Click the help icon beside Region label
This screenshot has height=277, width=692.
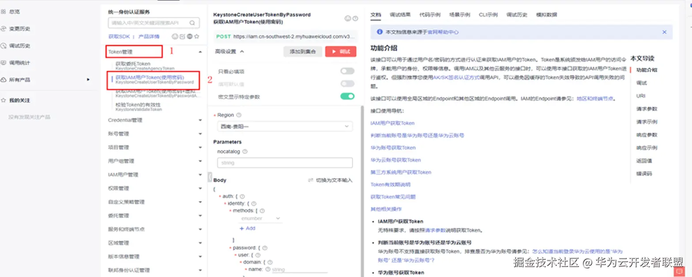[x=239, y=115]
